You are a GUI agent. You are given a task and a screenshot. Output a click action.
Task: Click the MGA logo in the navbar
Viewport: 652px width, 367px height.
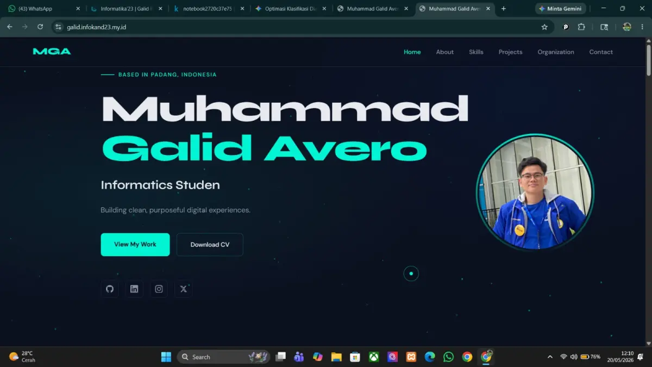52,52
